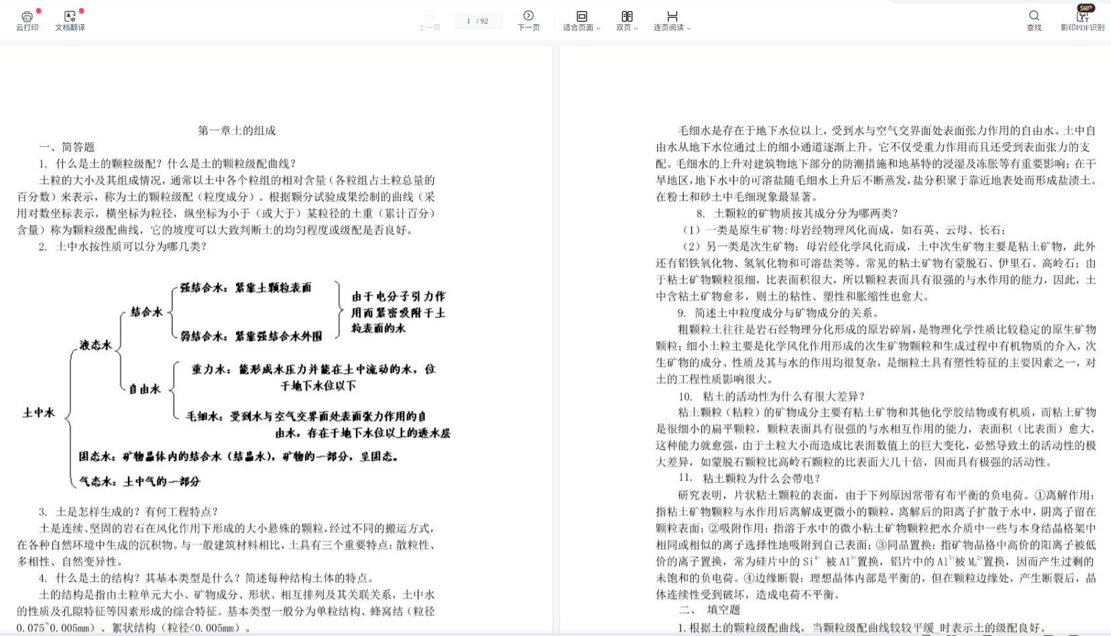1111x636 pixels.
Task: Open the 云打印 cloud print tool
Action: coord(27,21)
